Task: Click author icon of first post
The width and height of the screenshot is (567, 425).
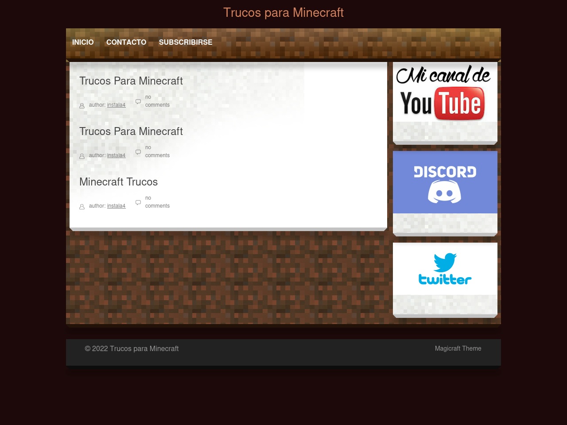Action: click(82, 106)
